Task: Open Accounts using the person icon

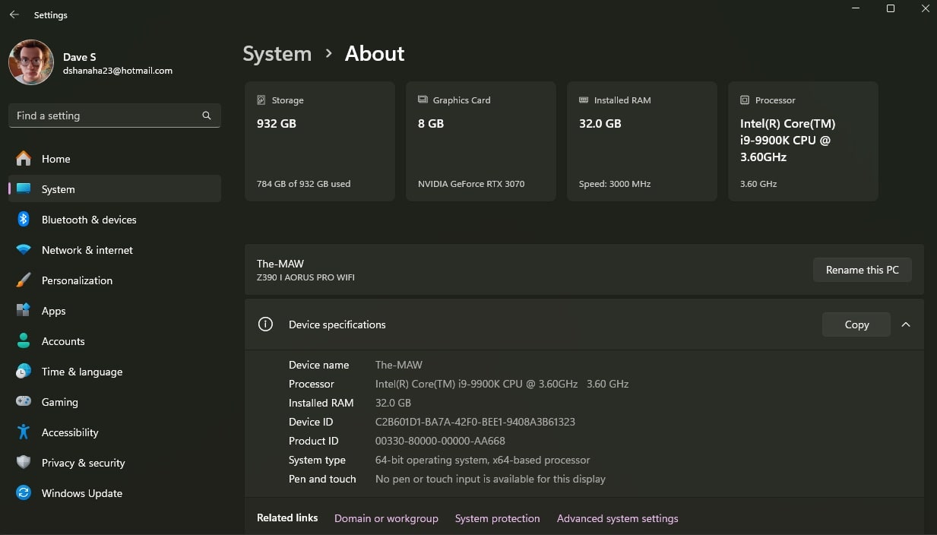Action: [x=25, y=341]
